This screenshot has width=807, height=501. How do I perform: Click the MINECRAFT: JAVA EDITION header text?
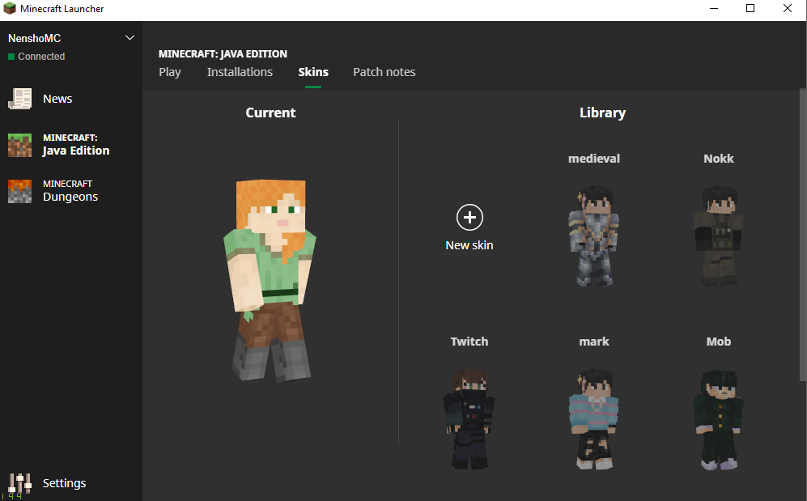click(x=223, y=54)
